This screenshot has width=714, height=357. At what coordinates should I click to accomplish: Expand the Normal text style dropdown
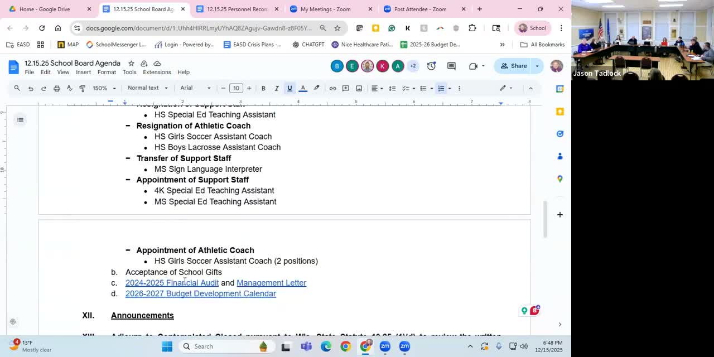point(148,88)
